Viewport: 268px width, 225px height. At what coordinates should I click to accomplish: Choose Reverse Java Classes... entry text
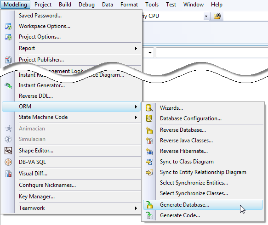186,141
